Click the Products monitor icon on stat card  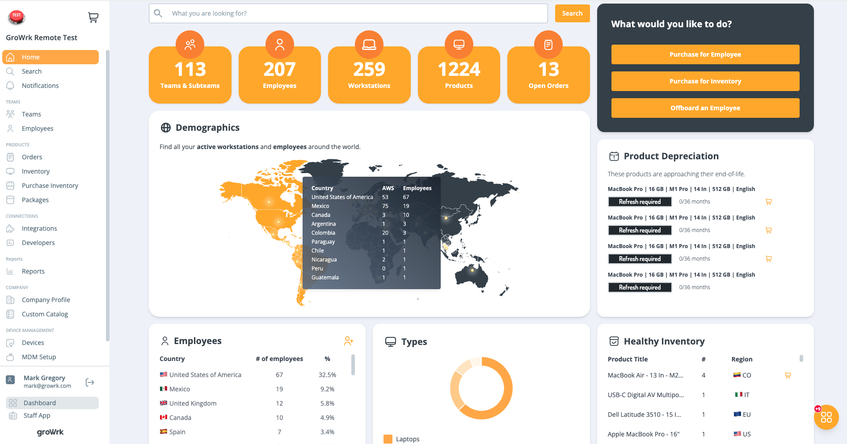click(459, 45)
